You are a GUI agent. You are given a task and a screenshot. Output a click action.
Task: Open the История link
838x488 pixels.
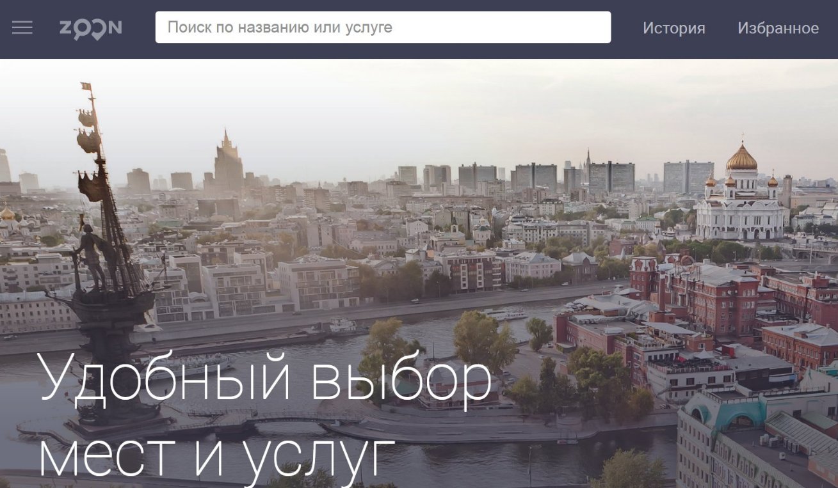pos(673,28)
